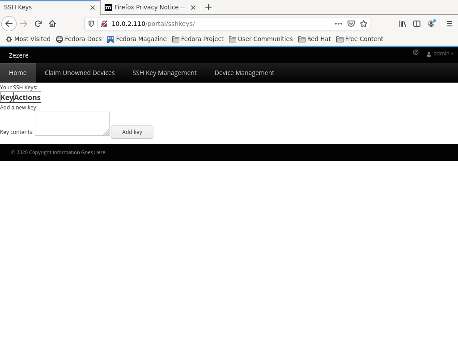Screen dimensions: 458x343
Task: Show insecure connection site information
Action: click(x=104, y=24)
